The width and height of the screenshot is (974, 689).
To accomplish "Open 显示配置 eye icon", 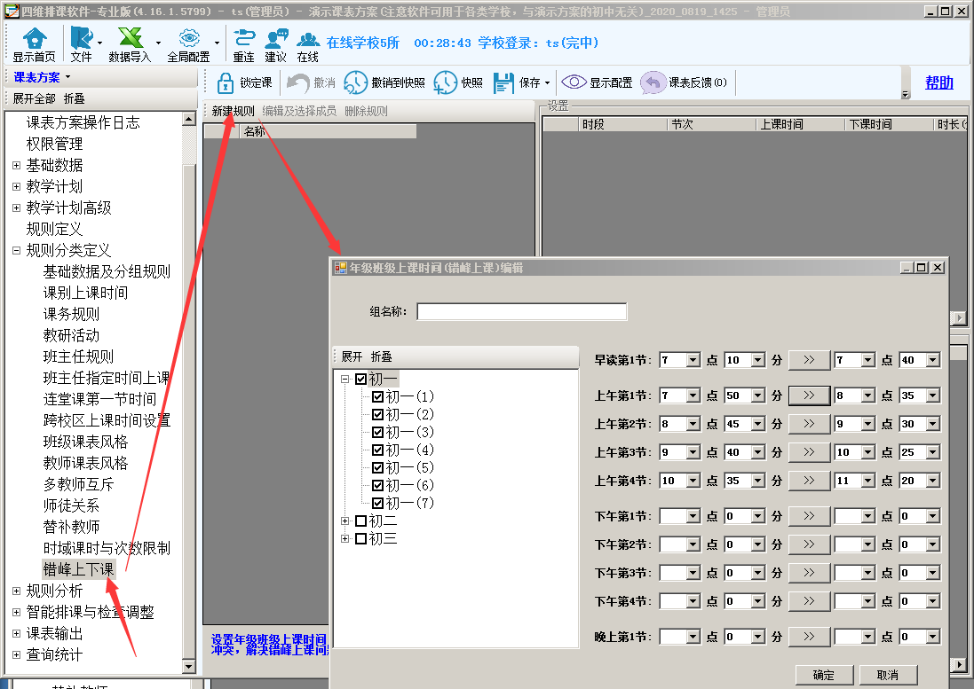I will 574,82.
